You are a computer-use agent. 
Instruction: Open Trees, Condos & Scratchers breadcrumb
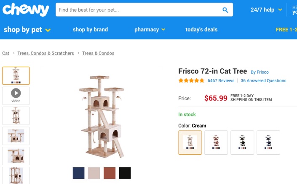tap(45, 53)
